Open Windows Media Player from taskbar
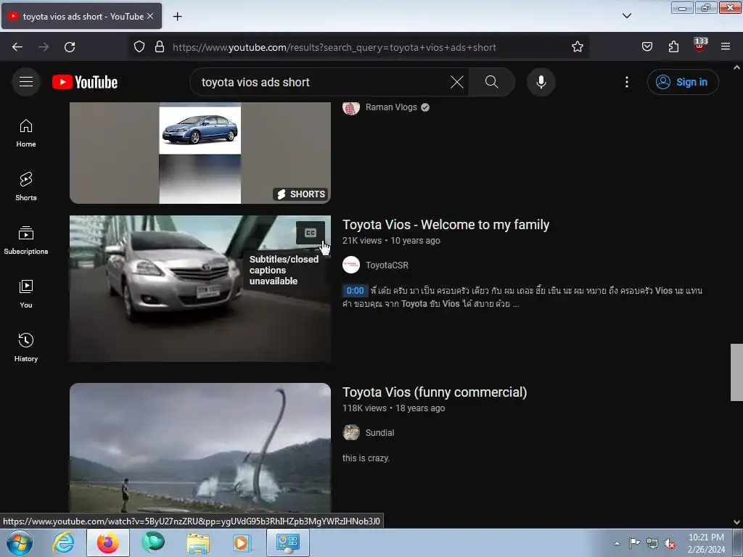The height and width of the screenshot is (557, 743). click(x=242, y=543)
